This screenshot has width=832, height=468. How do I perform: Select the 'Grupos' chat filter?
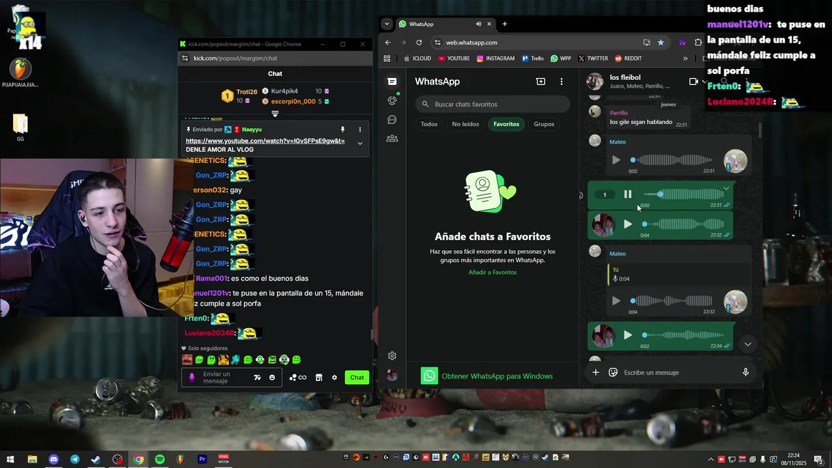[x=544, y=124]
